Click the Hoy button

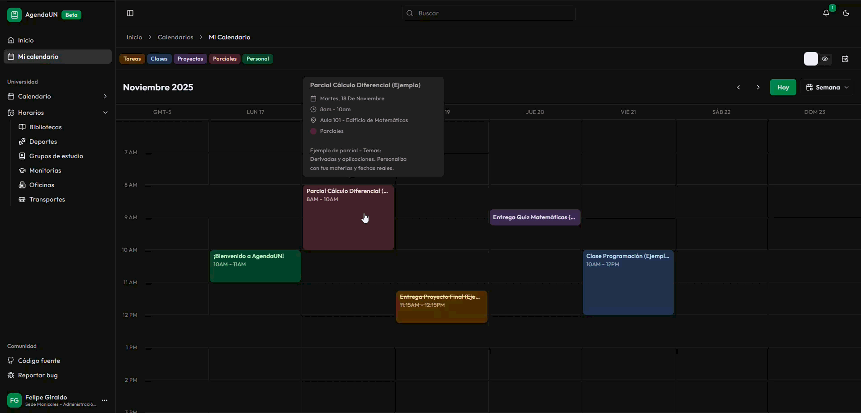(783, 87)
